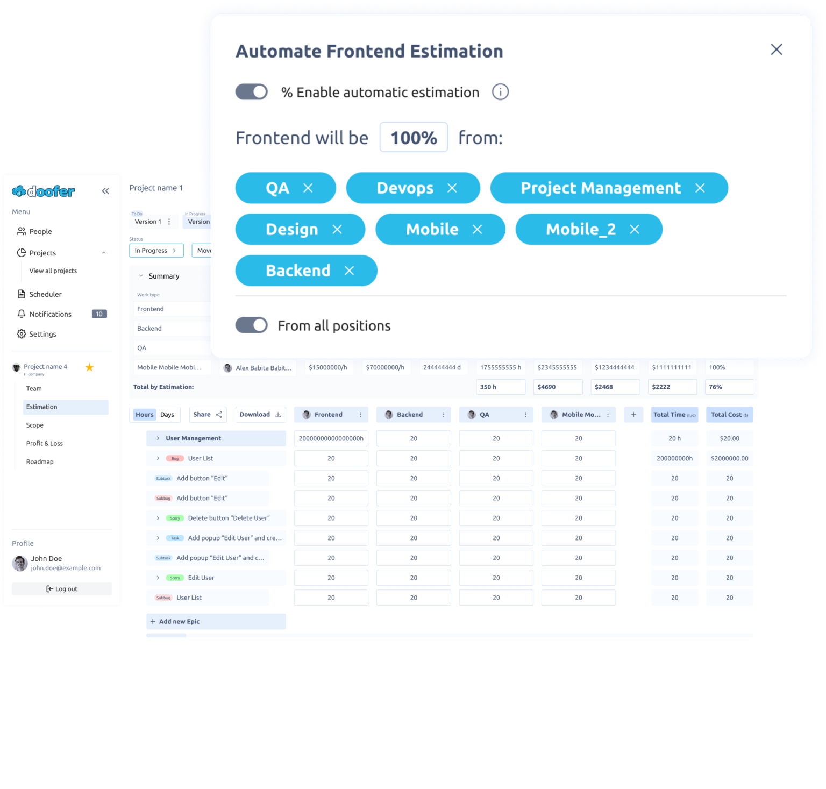
Task: Enable automatic estimation toggle
Action: (251, 91)
